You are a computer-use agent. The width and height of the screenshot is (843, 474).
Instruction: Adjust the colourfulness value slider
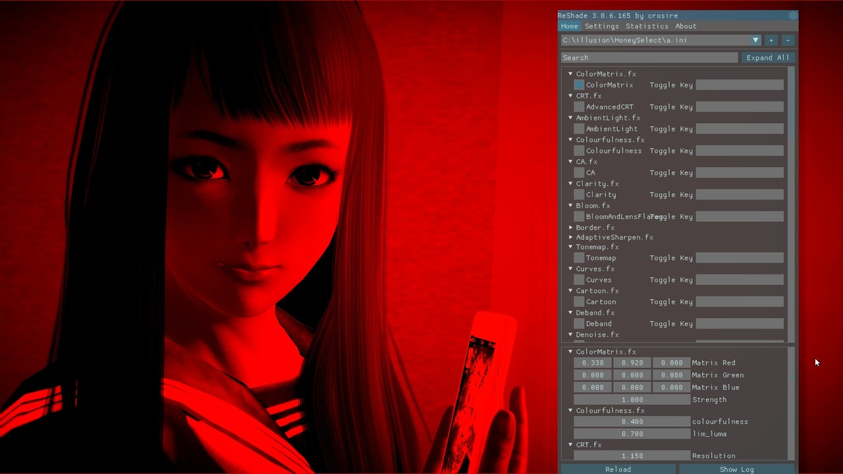pos(632,421)
